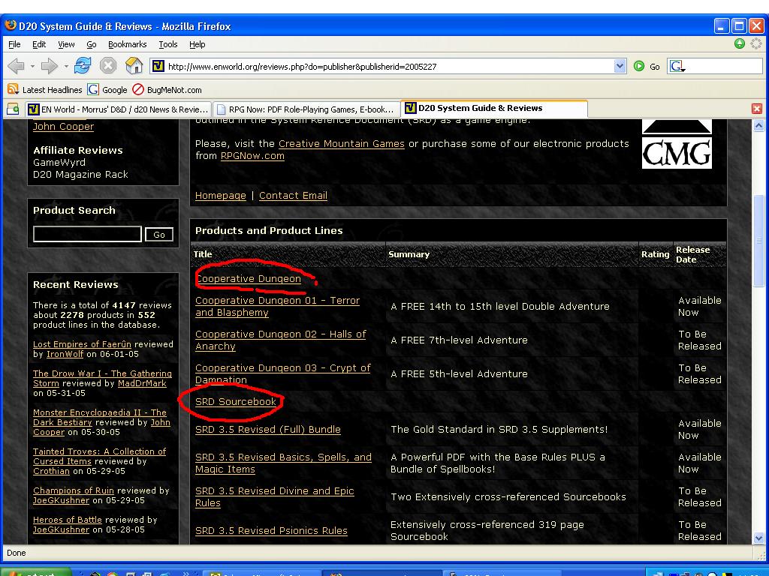The image size is (769, 576).
Task: Open Monster Encyclopaedia II - The Dark Bestiary link
Action: tap(100, 417)
